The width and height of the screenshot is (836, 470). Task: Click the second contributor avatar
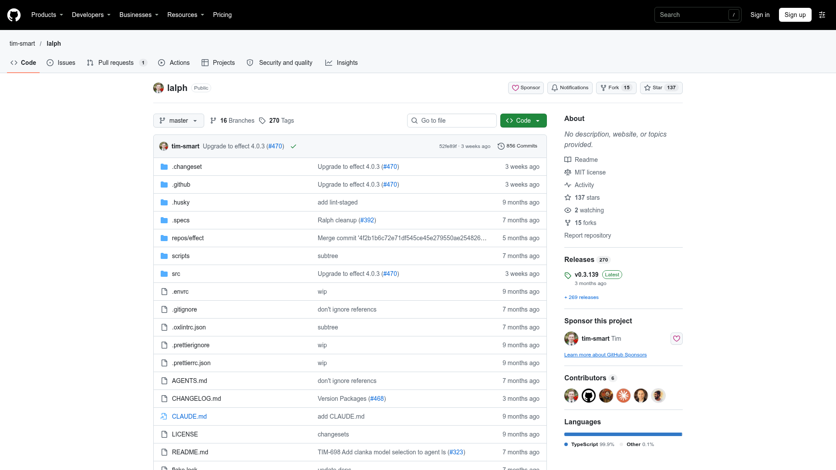tap(589, 396)
